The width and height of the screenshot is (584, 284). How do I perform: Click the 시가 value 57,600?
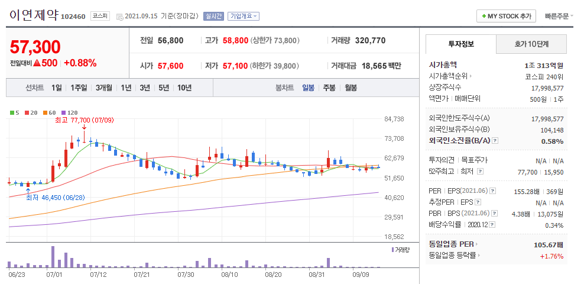[x=171, y=66]
